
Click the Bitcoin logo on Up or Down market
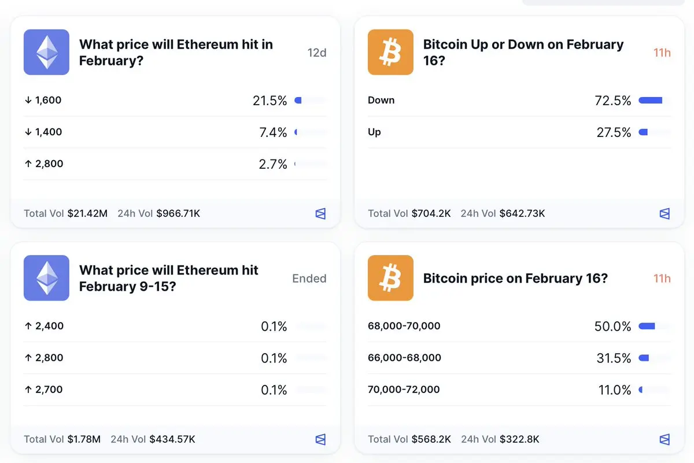[390, 52]
